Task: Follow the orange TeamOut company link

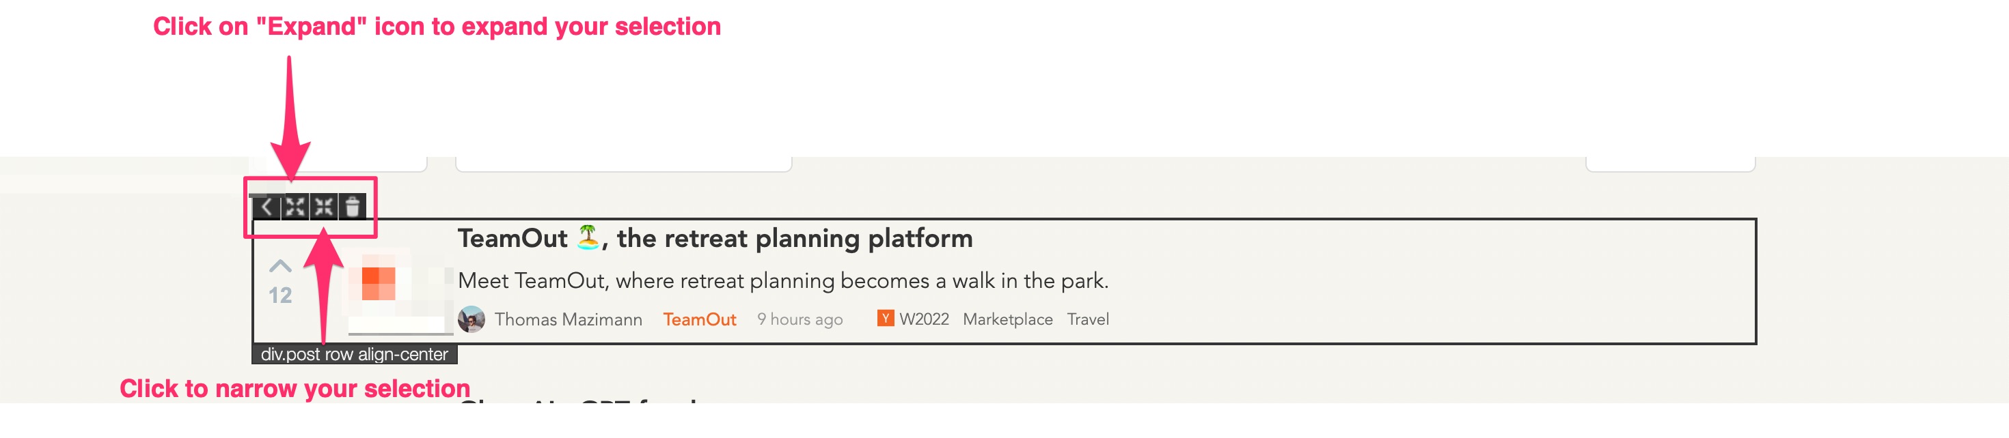Action: (699, 320)
